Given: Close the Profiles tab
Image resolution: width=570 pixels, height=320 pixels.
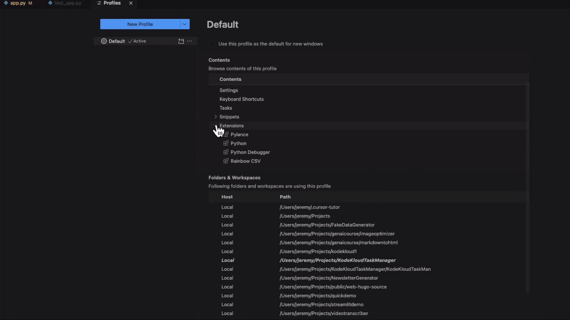Looking at the screenshot, I should click(x=131, y=3).
